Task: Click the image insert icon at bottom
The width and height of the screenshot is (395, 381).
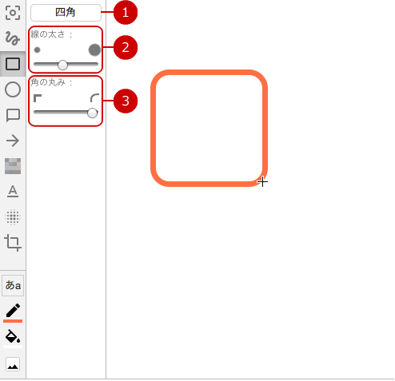Action: pos(13,364)
